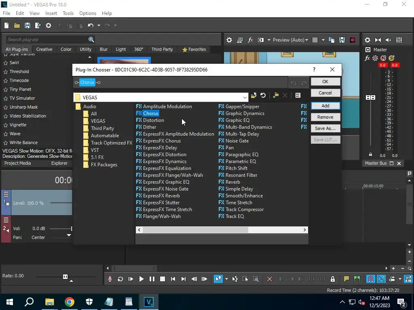Open the Options menu
The height and width of the screenshot is (310, 414).
tap(88, 13)
